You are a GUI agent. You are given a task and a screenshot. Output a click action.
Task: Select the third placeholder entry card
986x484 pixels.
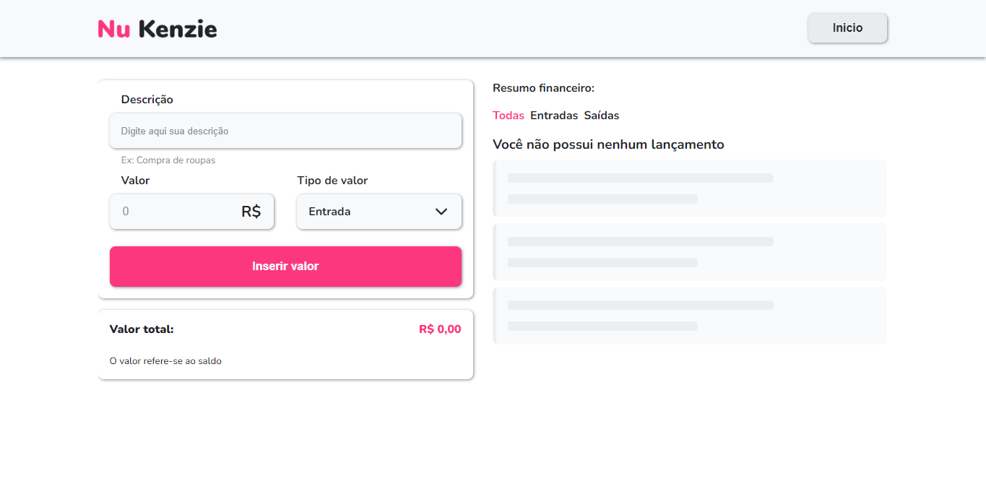click(690, 316)
